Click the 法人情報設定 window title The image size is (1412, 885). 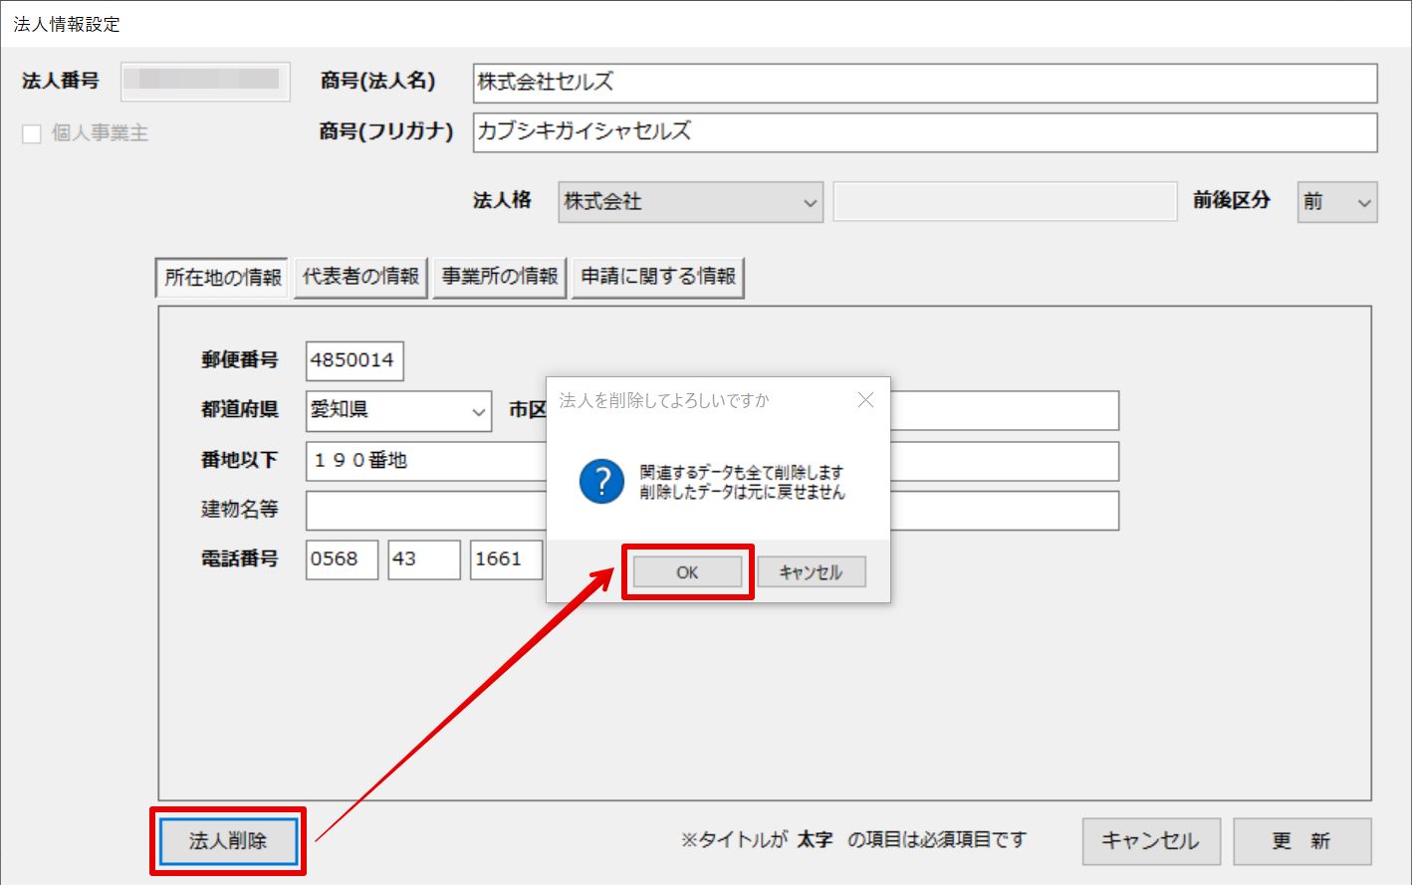(x=67, y=25)
